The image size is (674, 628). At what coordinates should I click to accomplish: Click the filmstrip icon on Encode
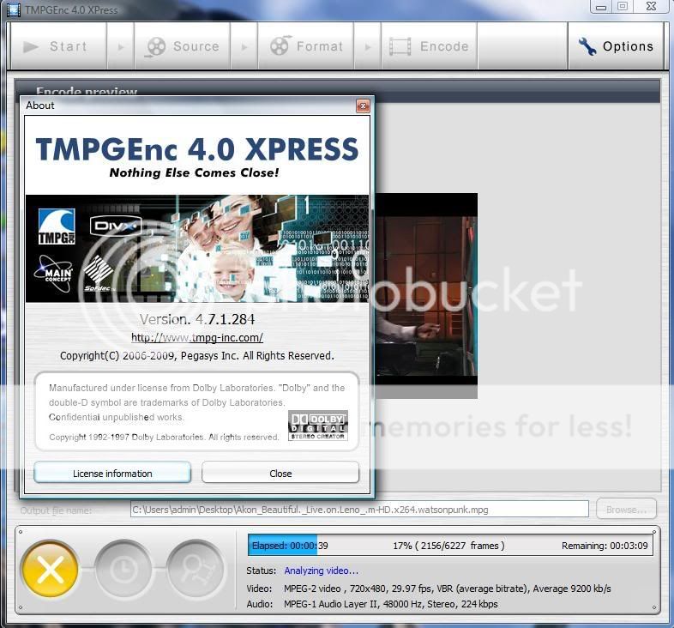[x=400, y=46]
